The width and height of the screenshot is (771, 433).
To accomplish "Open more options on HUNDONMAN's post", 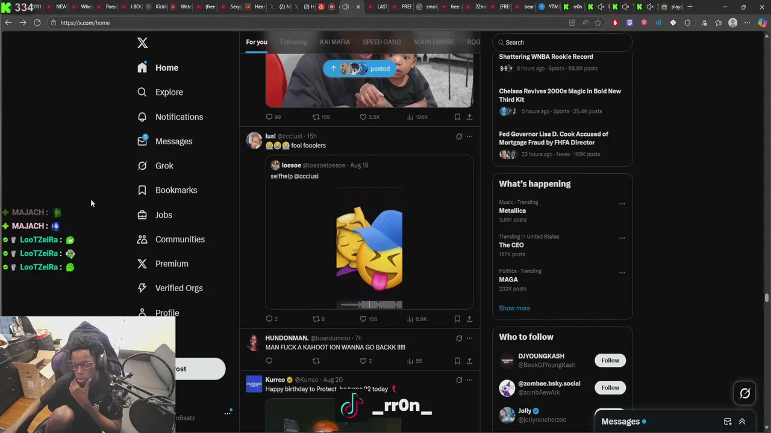I will point(469,339).
